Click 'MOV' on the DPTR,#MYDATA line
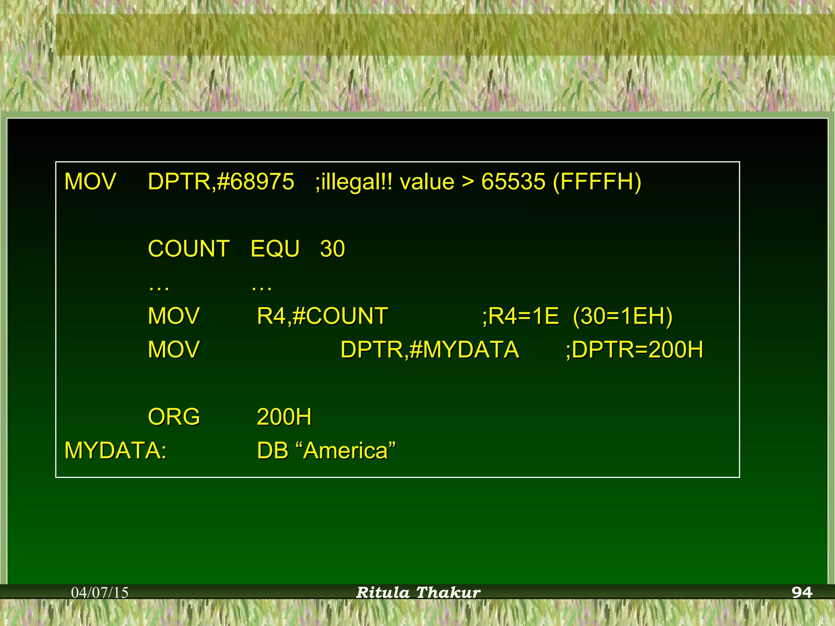835x626 pixels. (x=174, y=350)
